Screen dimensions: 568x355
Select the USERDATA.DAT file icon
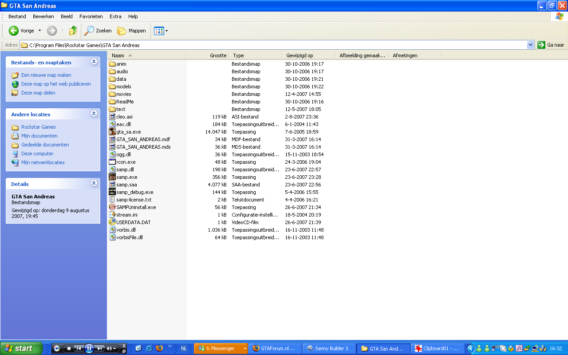(x=112, y=222)
